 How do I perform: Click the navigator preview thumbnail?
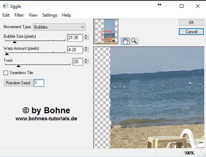(x=106, y=32)
